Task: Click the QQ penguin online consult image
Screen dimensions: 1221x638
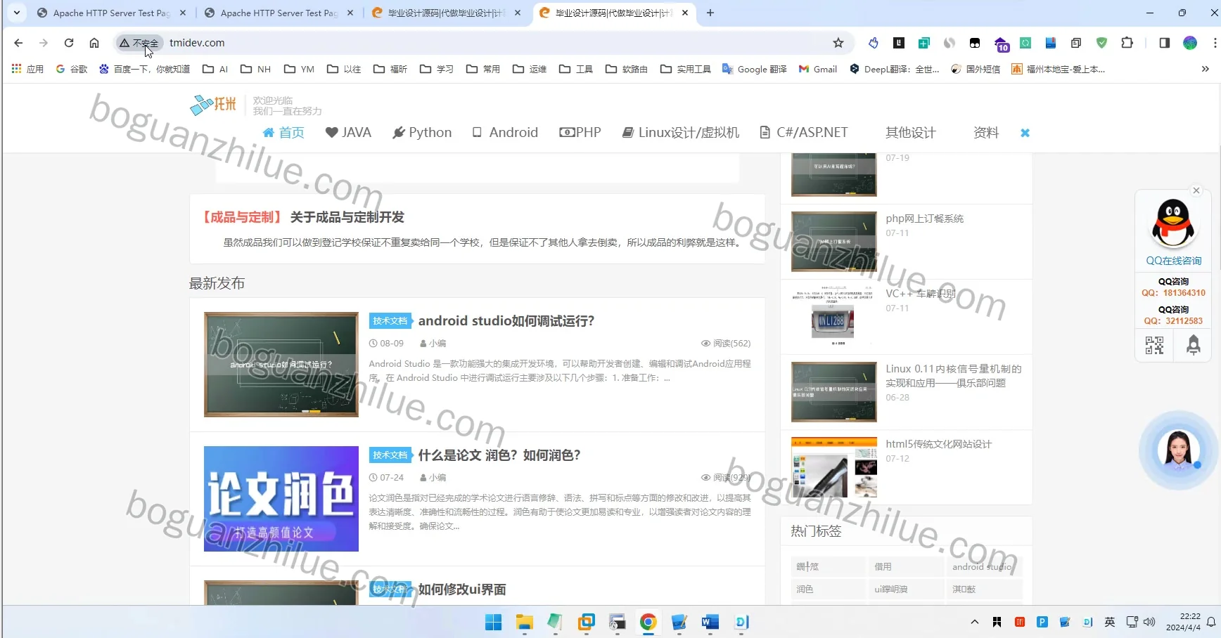Action: point(1173,223)
